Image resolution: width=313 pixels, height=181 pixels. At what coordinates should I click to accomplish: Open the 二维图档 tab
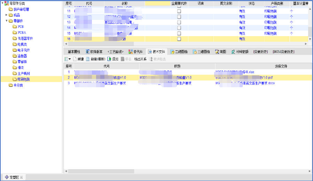click(179, 52)
